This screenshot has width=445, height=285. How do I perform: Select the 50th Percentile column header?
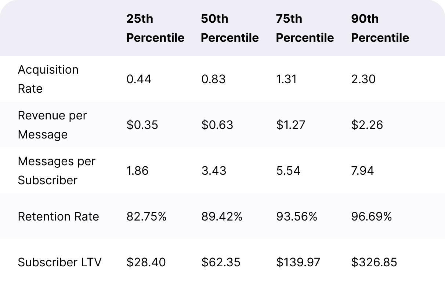coord(230,28)
